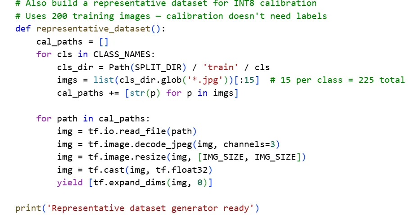
Task: Click the 'tf.io.read_file(path)' line
Action: click(x=127, y=131)
